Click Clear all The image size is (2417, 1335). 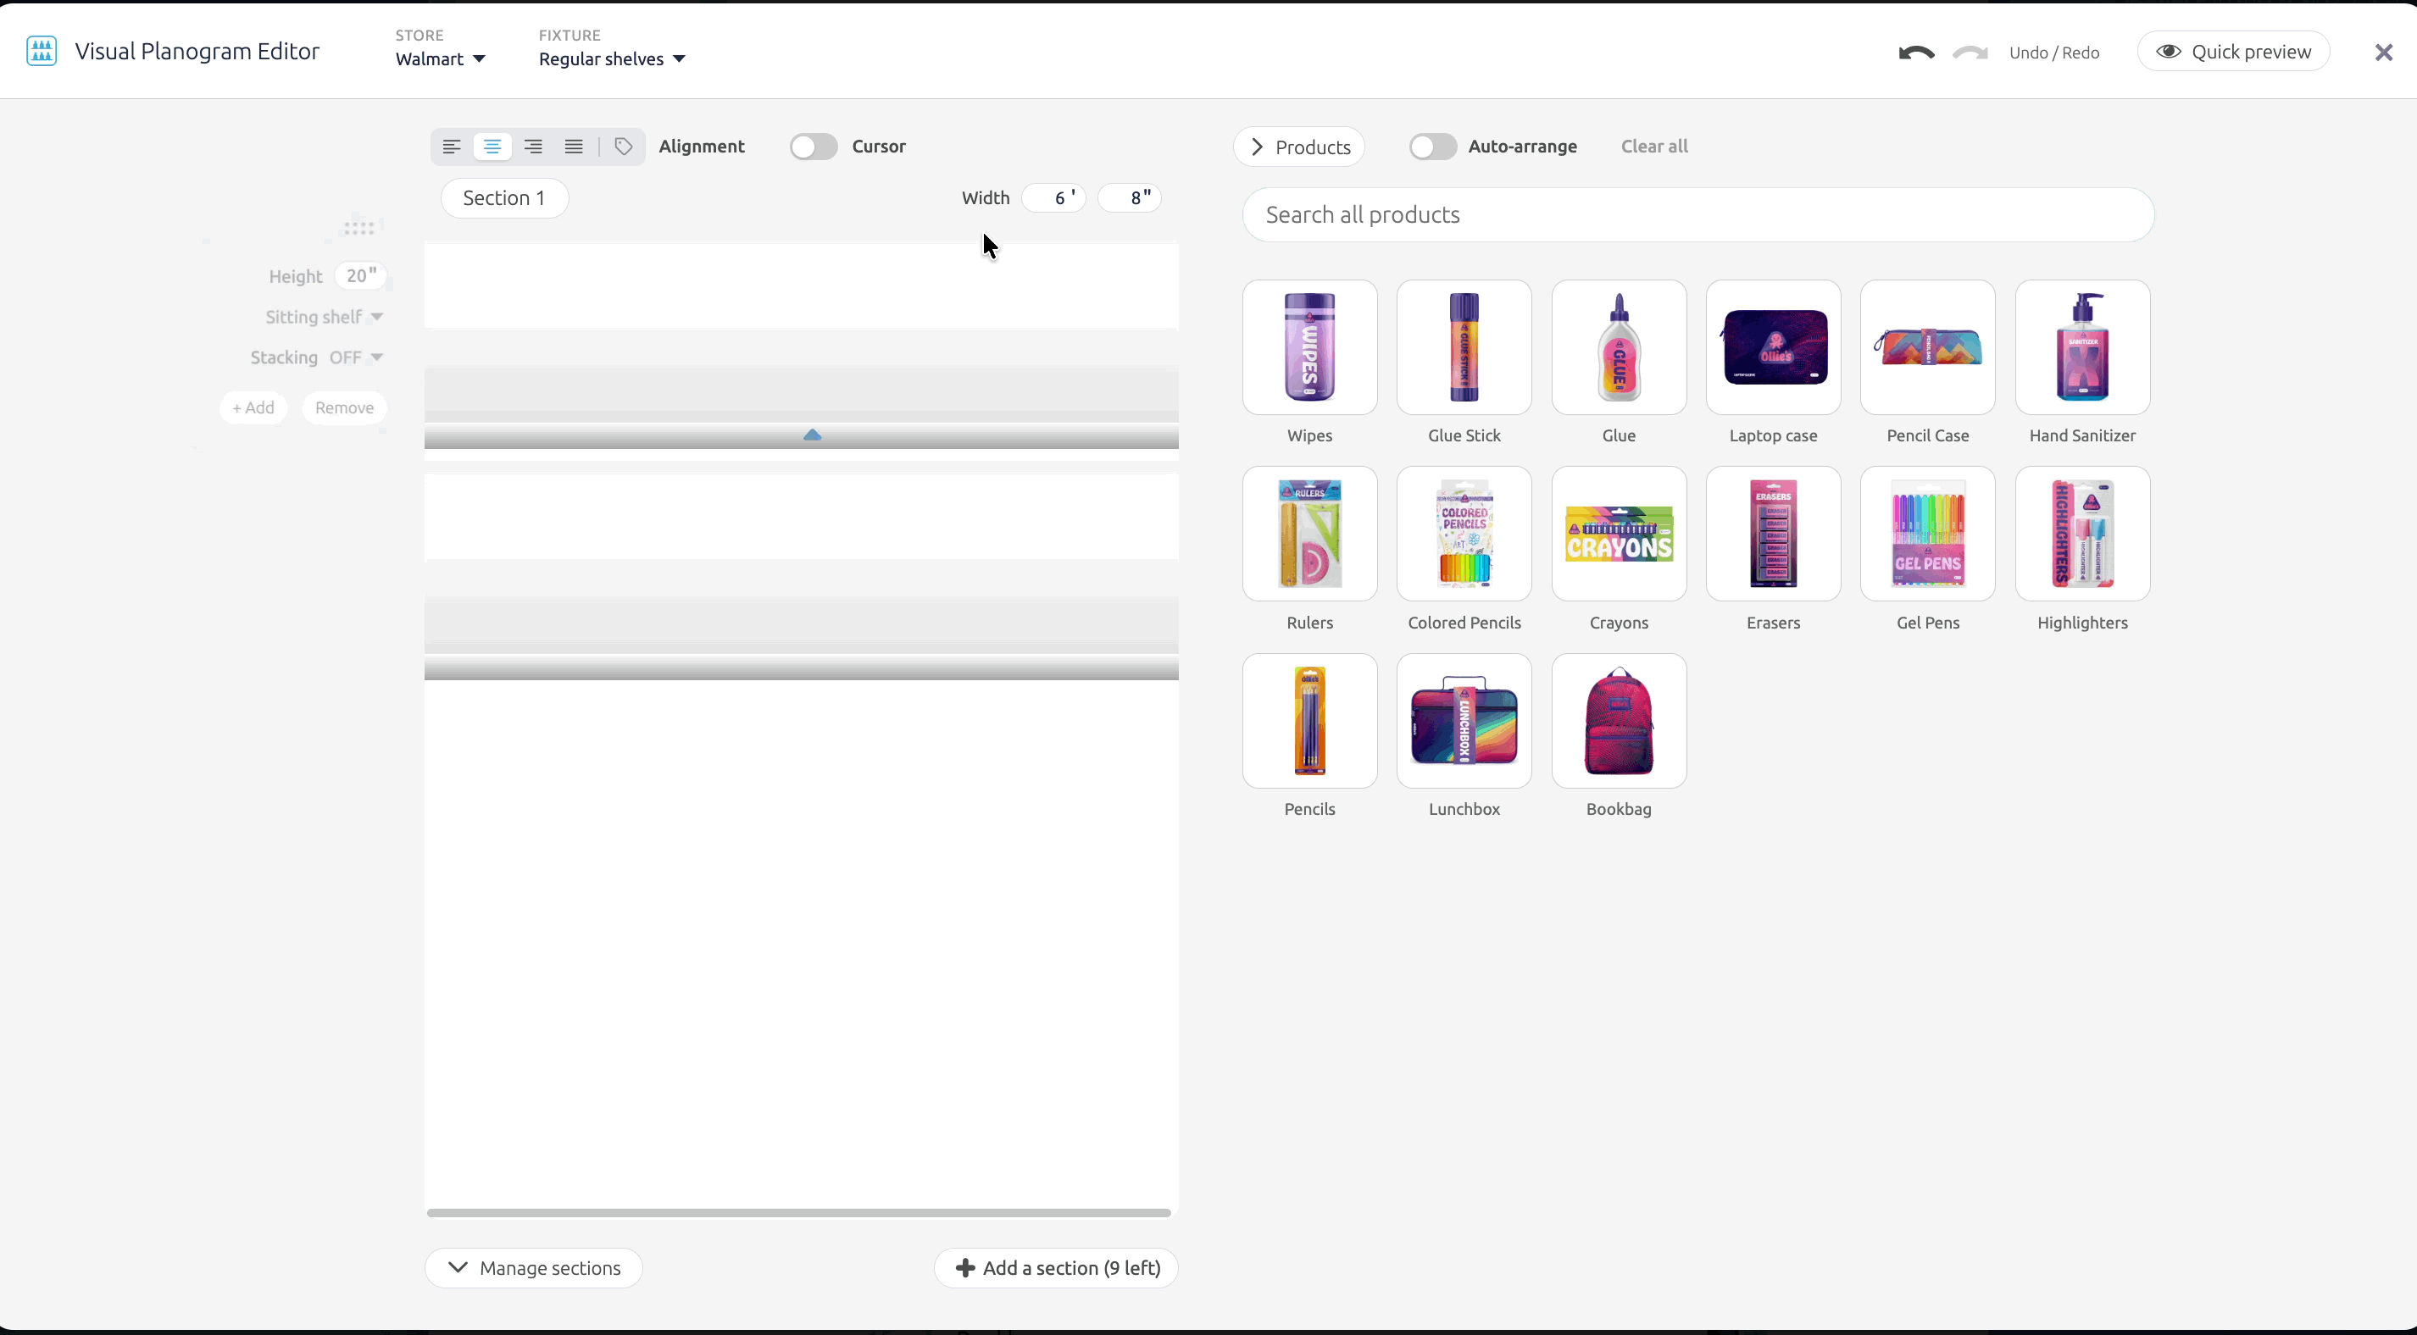(1654, 147)
